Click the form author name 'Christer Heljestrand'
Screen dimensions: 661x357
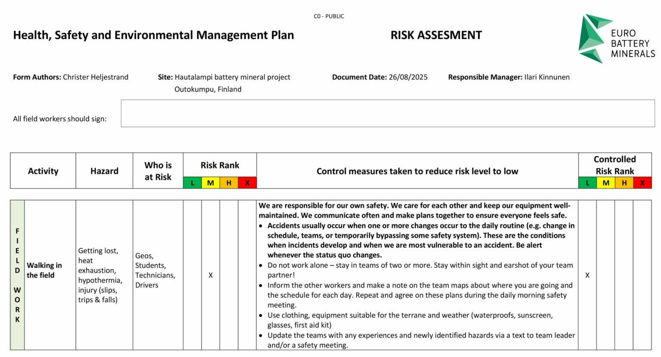(x=96, y=77)
